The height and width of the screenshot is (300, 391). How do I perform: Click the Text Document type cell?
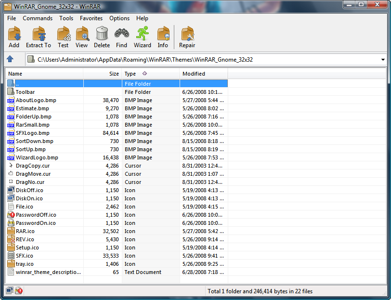click(143, 272)
